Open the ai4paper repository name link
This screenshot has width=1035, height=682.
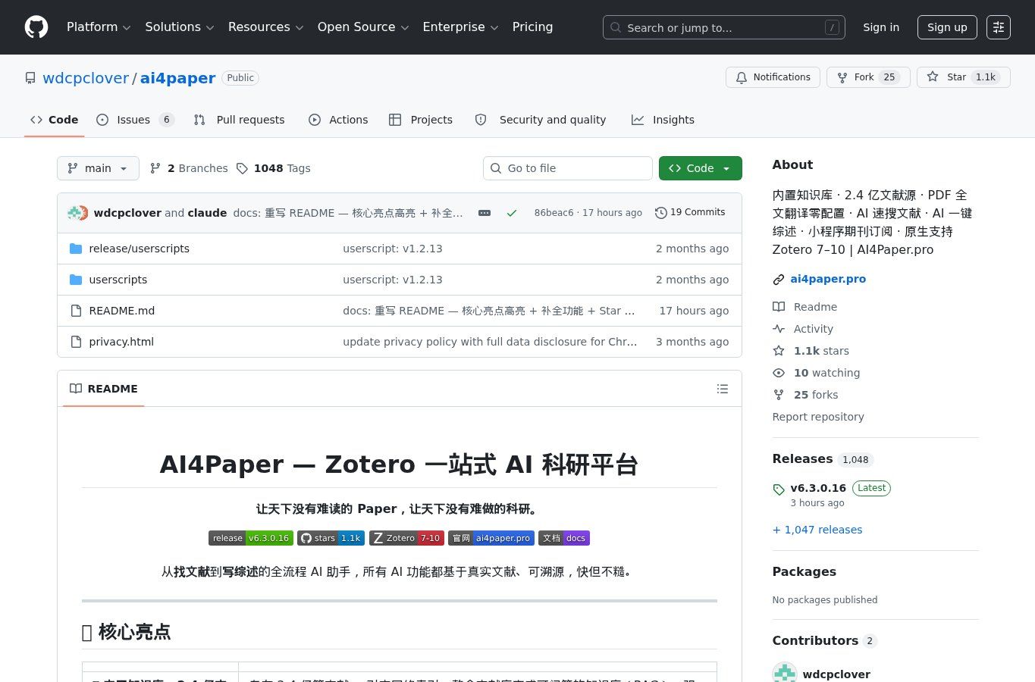177,78
